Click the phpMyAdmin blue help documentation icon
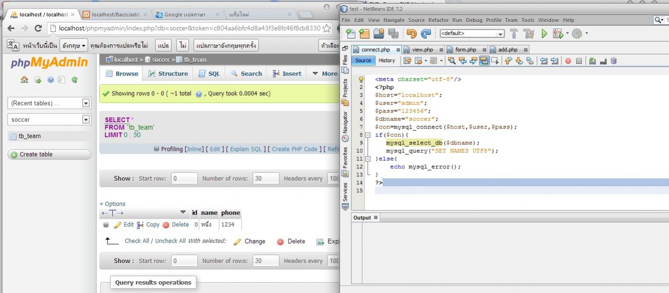This screenshot has height=293, width=669. pyautogui.click(x=50, y=80)
